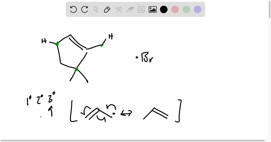This screenshot has height=142, width=271.
Task: Select the text box tool
Action: [141, 9]
